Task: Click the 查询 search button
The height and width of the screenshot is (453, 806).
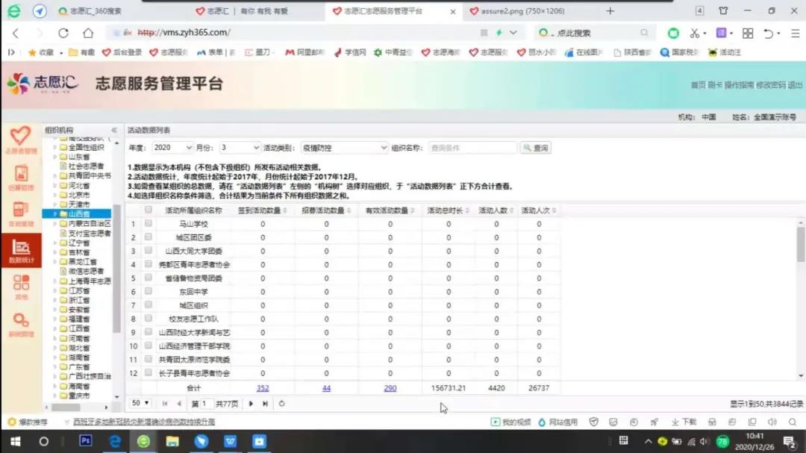Action: [536, 148]
